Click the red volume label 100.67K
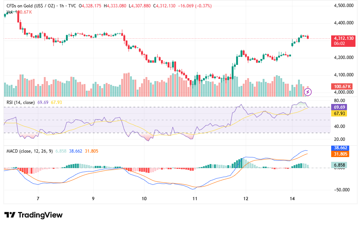The image size is (361, 226). (342, 87)
